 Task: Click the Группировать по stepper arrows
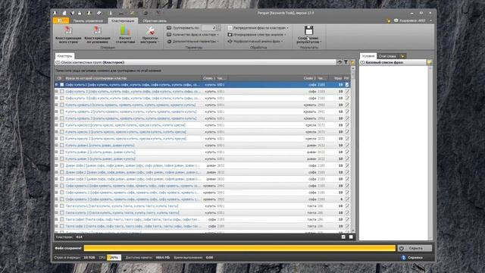(x=218, y=28)
